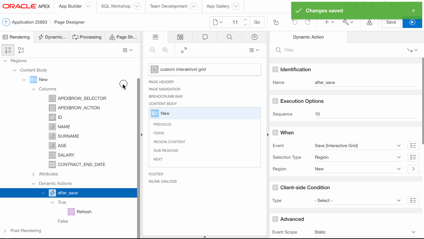Open the Selection Type dropdown
424x239 pixels.
[x=358, y=157]
